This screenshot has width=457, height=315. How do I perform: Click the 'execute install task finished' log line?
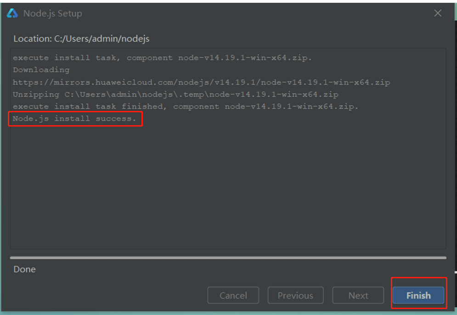[x=186, y=106]
